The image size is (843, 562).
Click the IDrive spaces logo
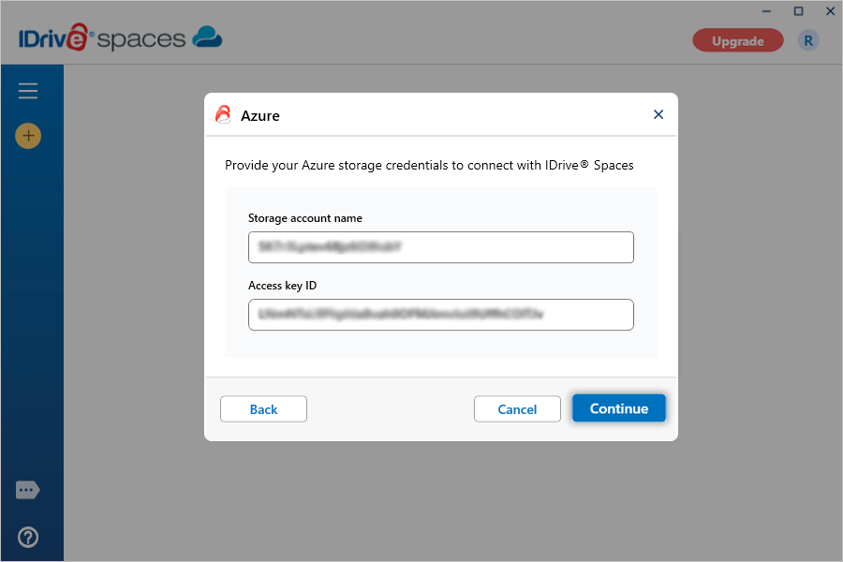121,37
